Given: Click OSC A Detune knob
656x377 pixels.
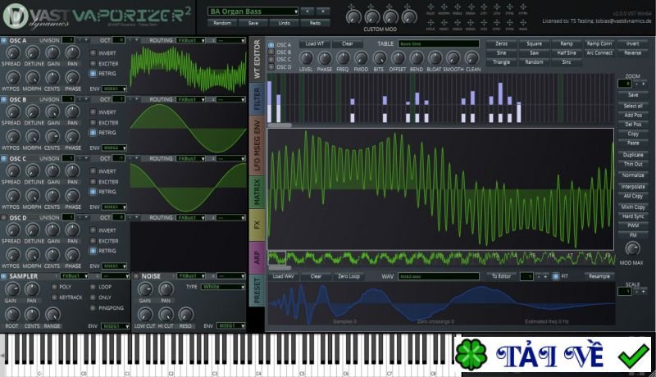Looking at the screenshot, I should (33, 52).
